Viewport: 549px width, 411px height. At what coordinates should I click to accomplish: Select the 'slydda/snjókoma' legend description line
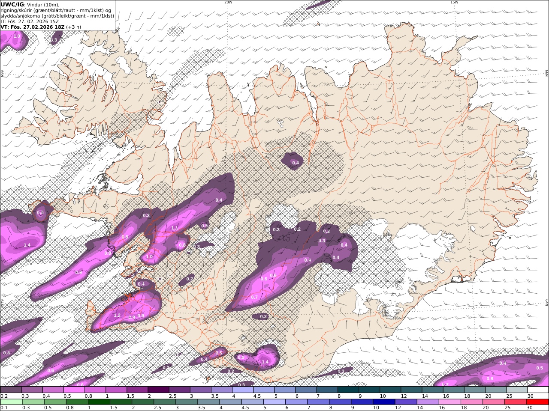(57, 16)
